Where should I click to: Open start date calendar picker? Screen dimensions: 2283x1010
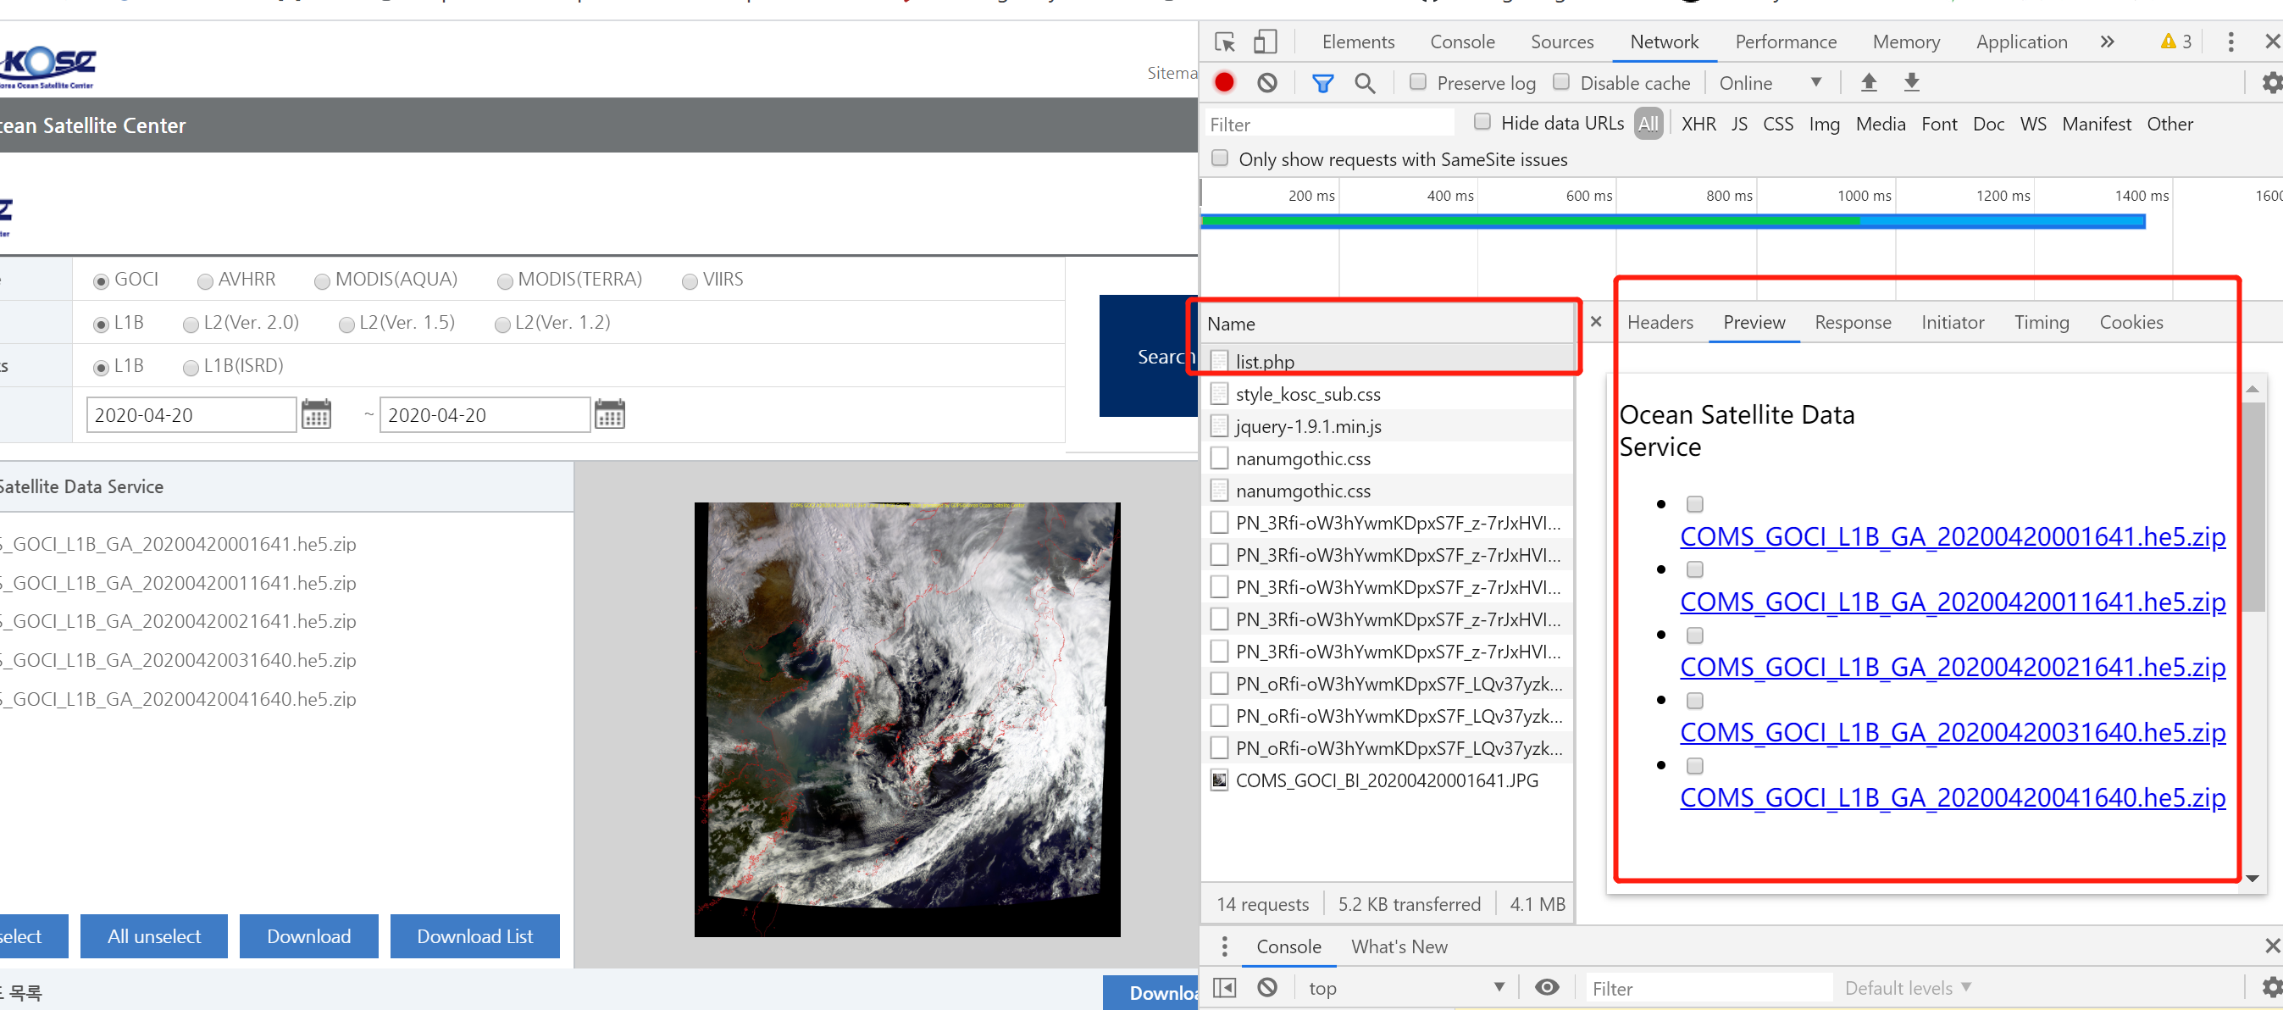315,414
